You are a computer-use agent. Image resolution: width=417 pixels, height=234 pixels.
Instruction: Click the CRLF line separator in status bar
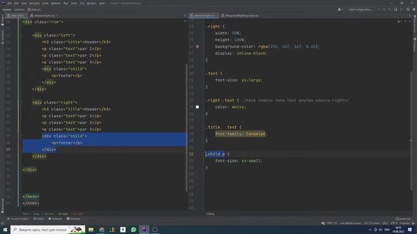tap(385, 223)
